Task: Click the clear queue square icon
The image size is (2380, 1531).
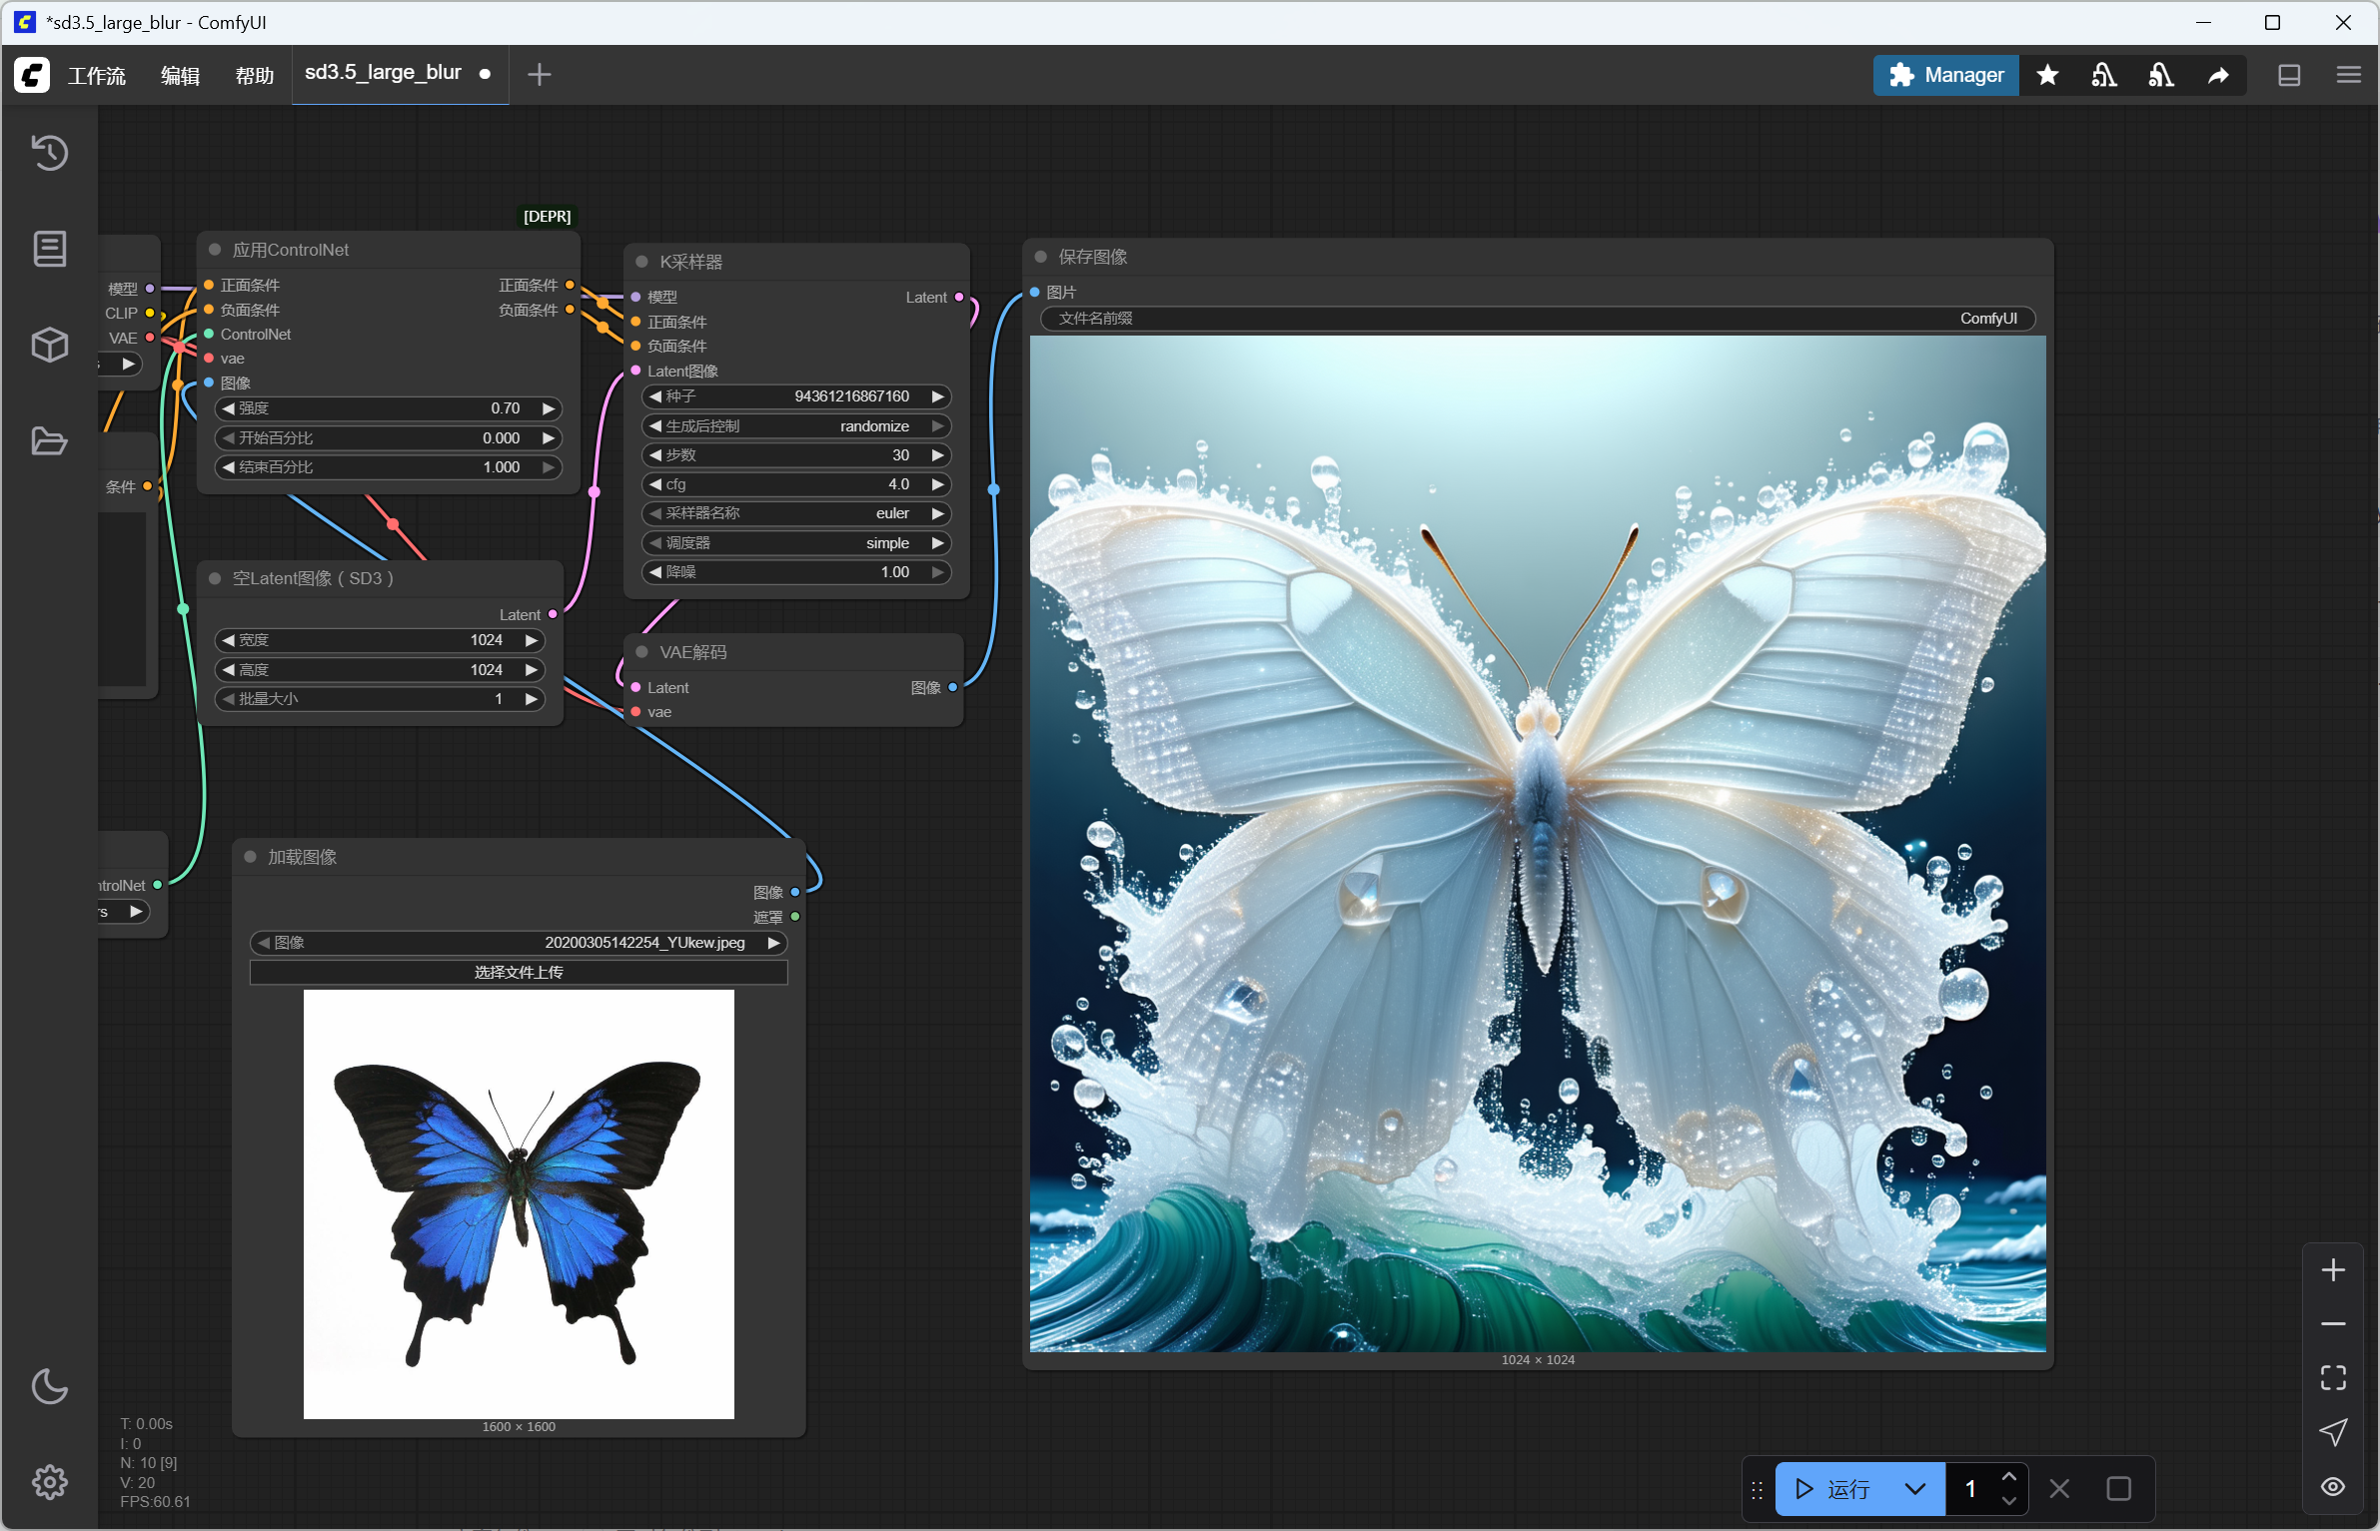Action: point(2119,1489)
